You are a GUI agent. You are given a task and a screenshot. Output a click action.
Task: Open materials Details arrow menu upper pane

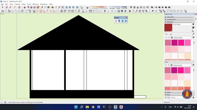tap(194, 37)
